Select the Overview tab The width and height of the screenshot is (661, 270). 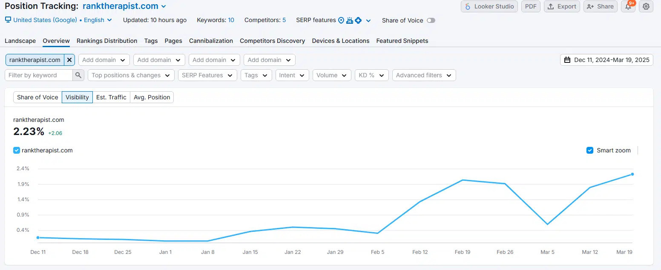click(x=56, y=41)
